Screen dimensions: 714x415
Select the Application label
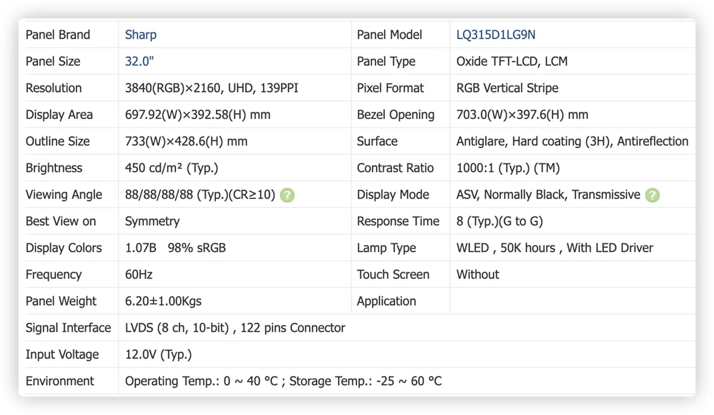click(386, 301)
